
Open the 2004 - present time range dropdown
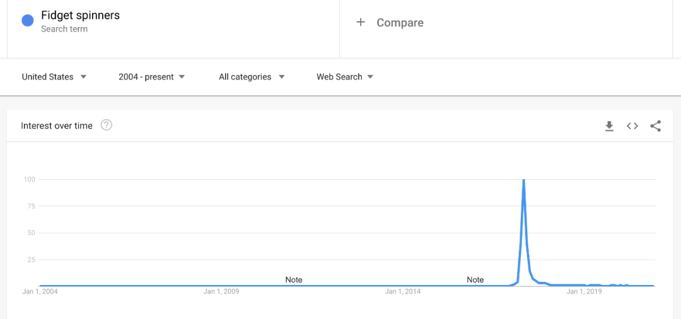click(151, 77)
